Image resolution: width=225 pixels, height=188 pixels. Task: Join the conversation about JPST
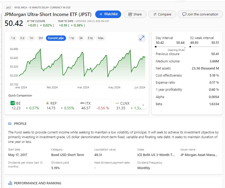[x=200, y=14]
